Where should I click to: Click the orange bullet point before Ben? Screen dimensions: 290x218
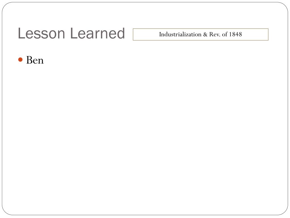click(20, 60)
